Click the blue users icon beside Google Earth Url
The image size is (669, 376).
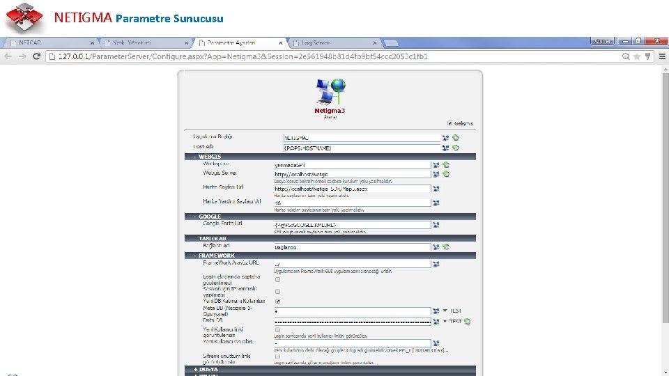(x=436, y=225)
